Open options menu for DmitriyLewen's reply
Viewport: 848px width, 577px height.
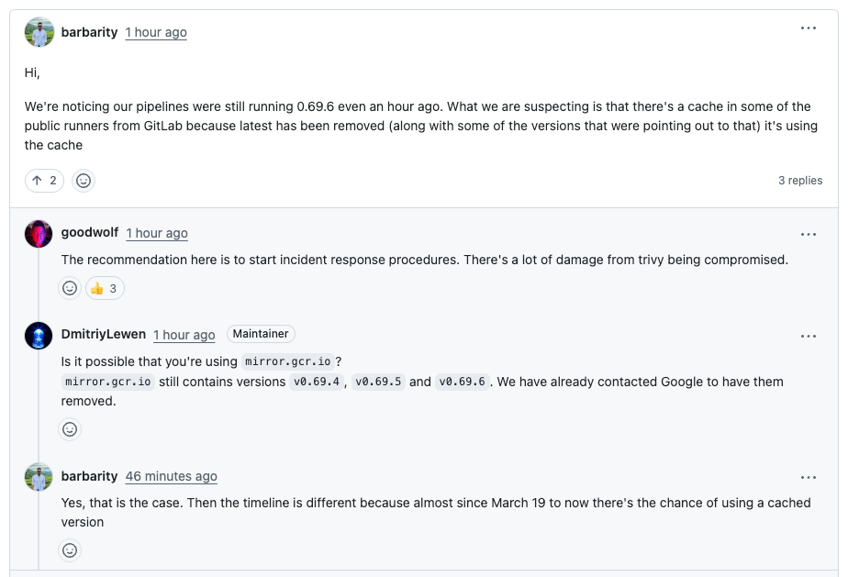coord(808,337)
